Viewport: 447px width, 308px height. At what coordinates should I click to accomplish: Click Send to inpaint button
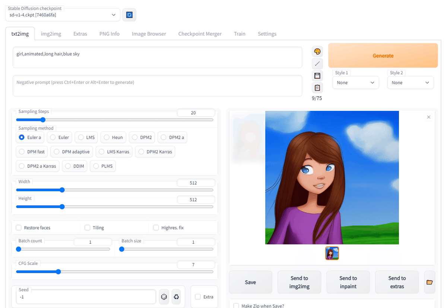[x=348, y=282]
